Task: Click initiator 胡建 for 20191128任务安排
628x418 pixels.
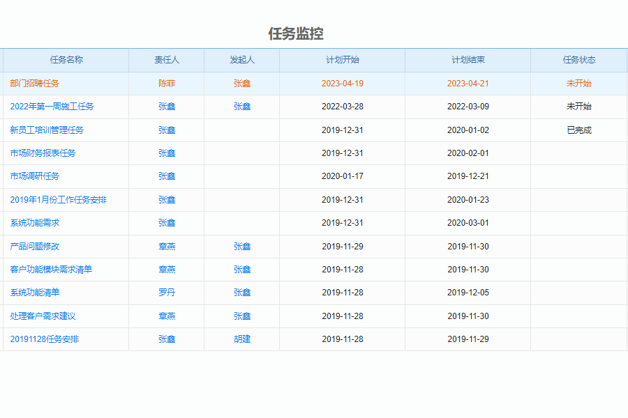Action: click(242, 339)
